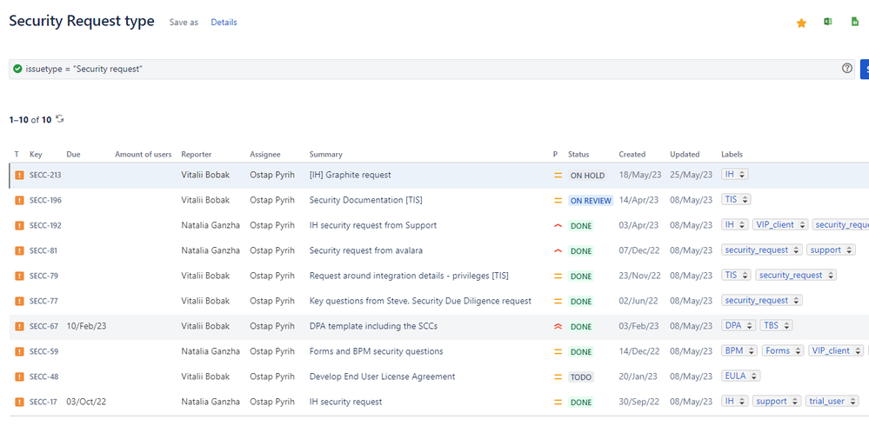869x426 pixels.
Task: Click issue type icon for SECC-17
Action: 19,403
